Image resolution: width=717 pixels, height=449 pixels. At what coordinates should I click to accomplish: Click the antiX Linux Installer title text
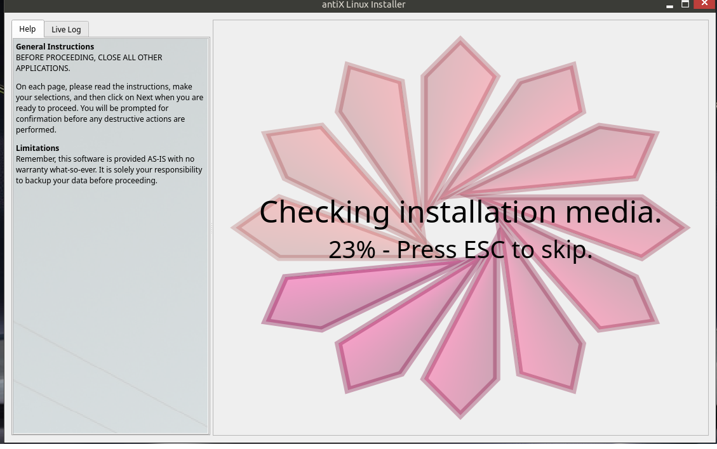[363, 4]
